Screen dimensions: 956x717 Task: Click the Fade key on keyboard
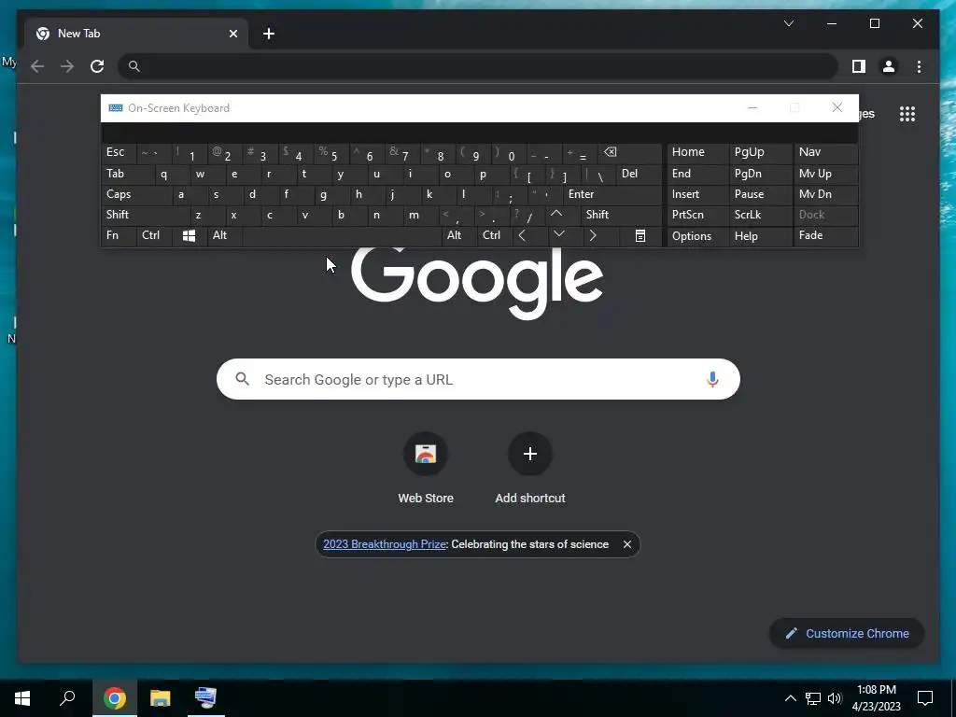pyautogui.click(x=825, y=235)
